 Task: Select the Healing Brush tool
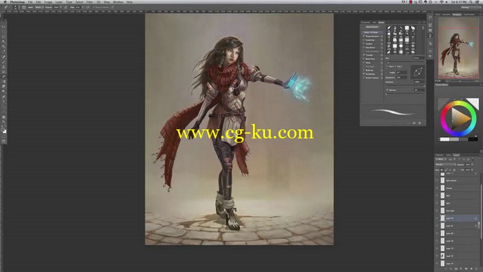4,57
